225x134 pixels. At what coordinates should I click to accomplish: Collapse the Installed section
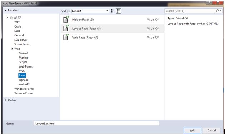(5, 10)
